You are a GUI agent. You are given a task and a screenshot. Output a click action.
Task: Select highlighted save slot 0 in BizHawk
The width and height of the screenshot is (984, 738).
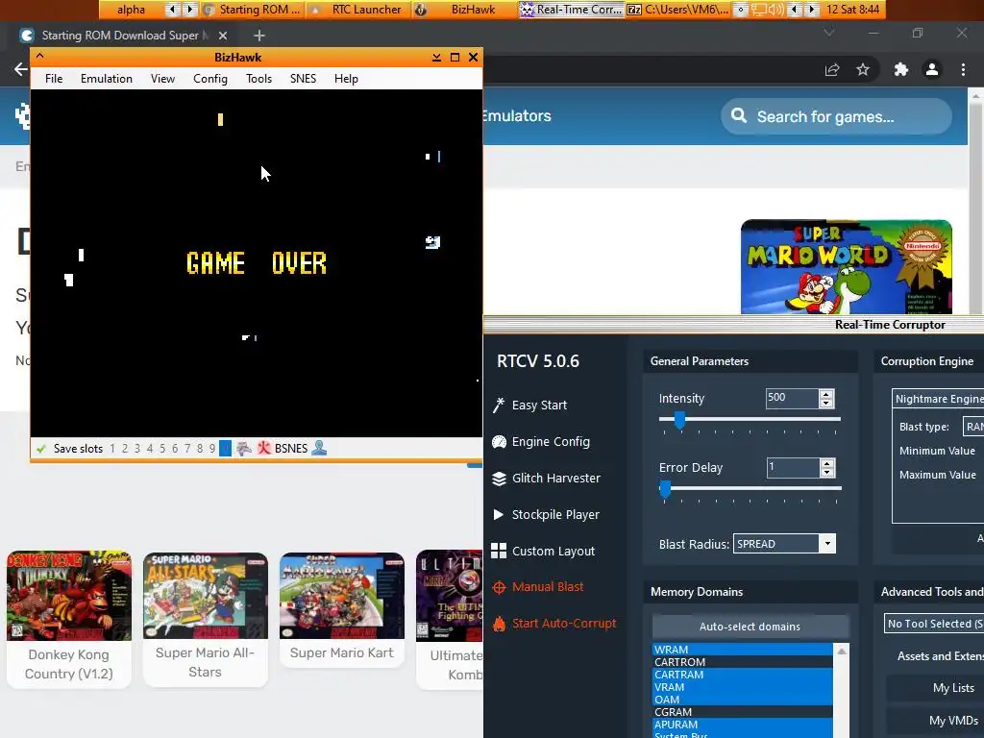pyautogui.click(x=225, y=448)
